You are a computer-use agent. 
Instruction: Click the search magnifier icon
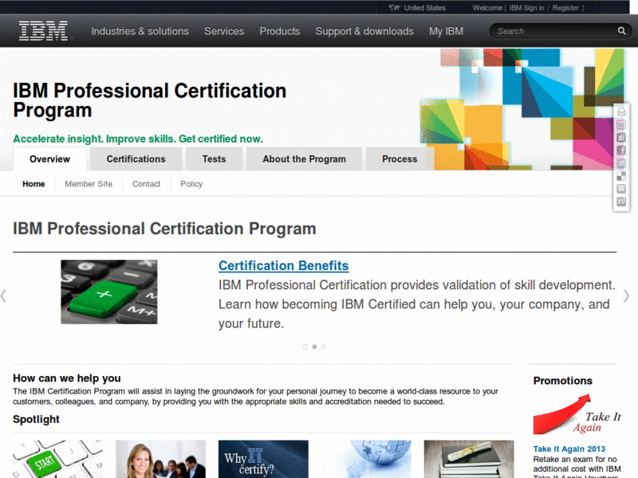(621, 31)
